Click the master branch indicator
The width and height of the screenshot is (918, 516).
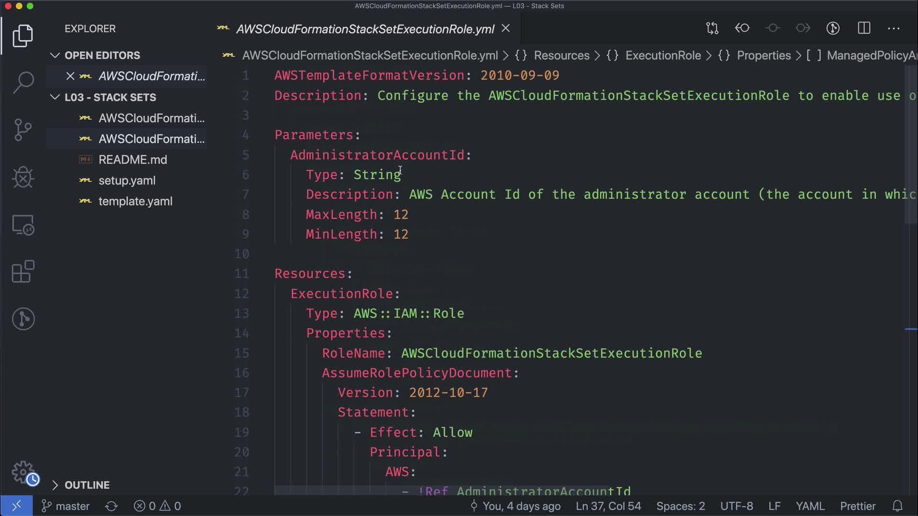[x=66, y=506]
